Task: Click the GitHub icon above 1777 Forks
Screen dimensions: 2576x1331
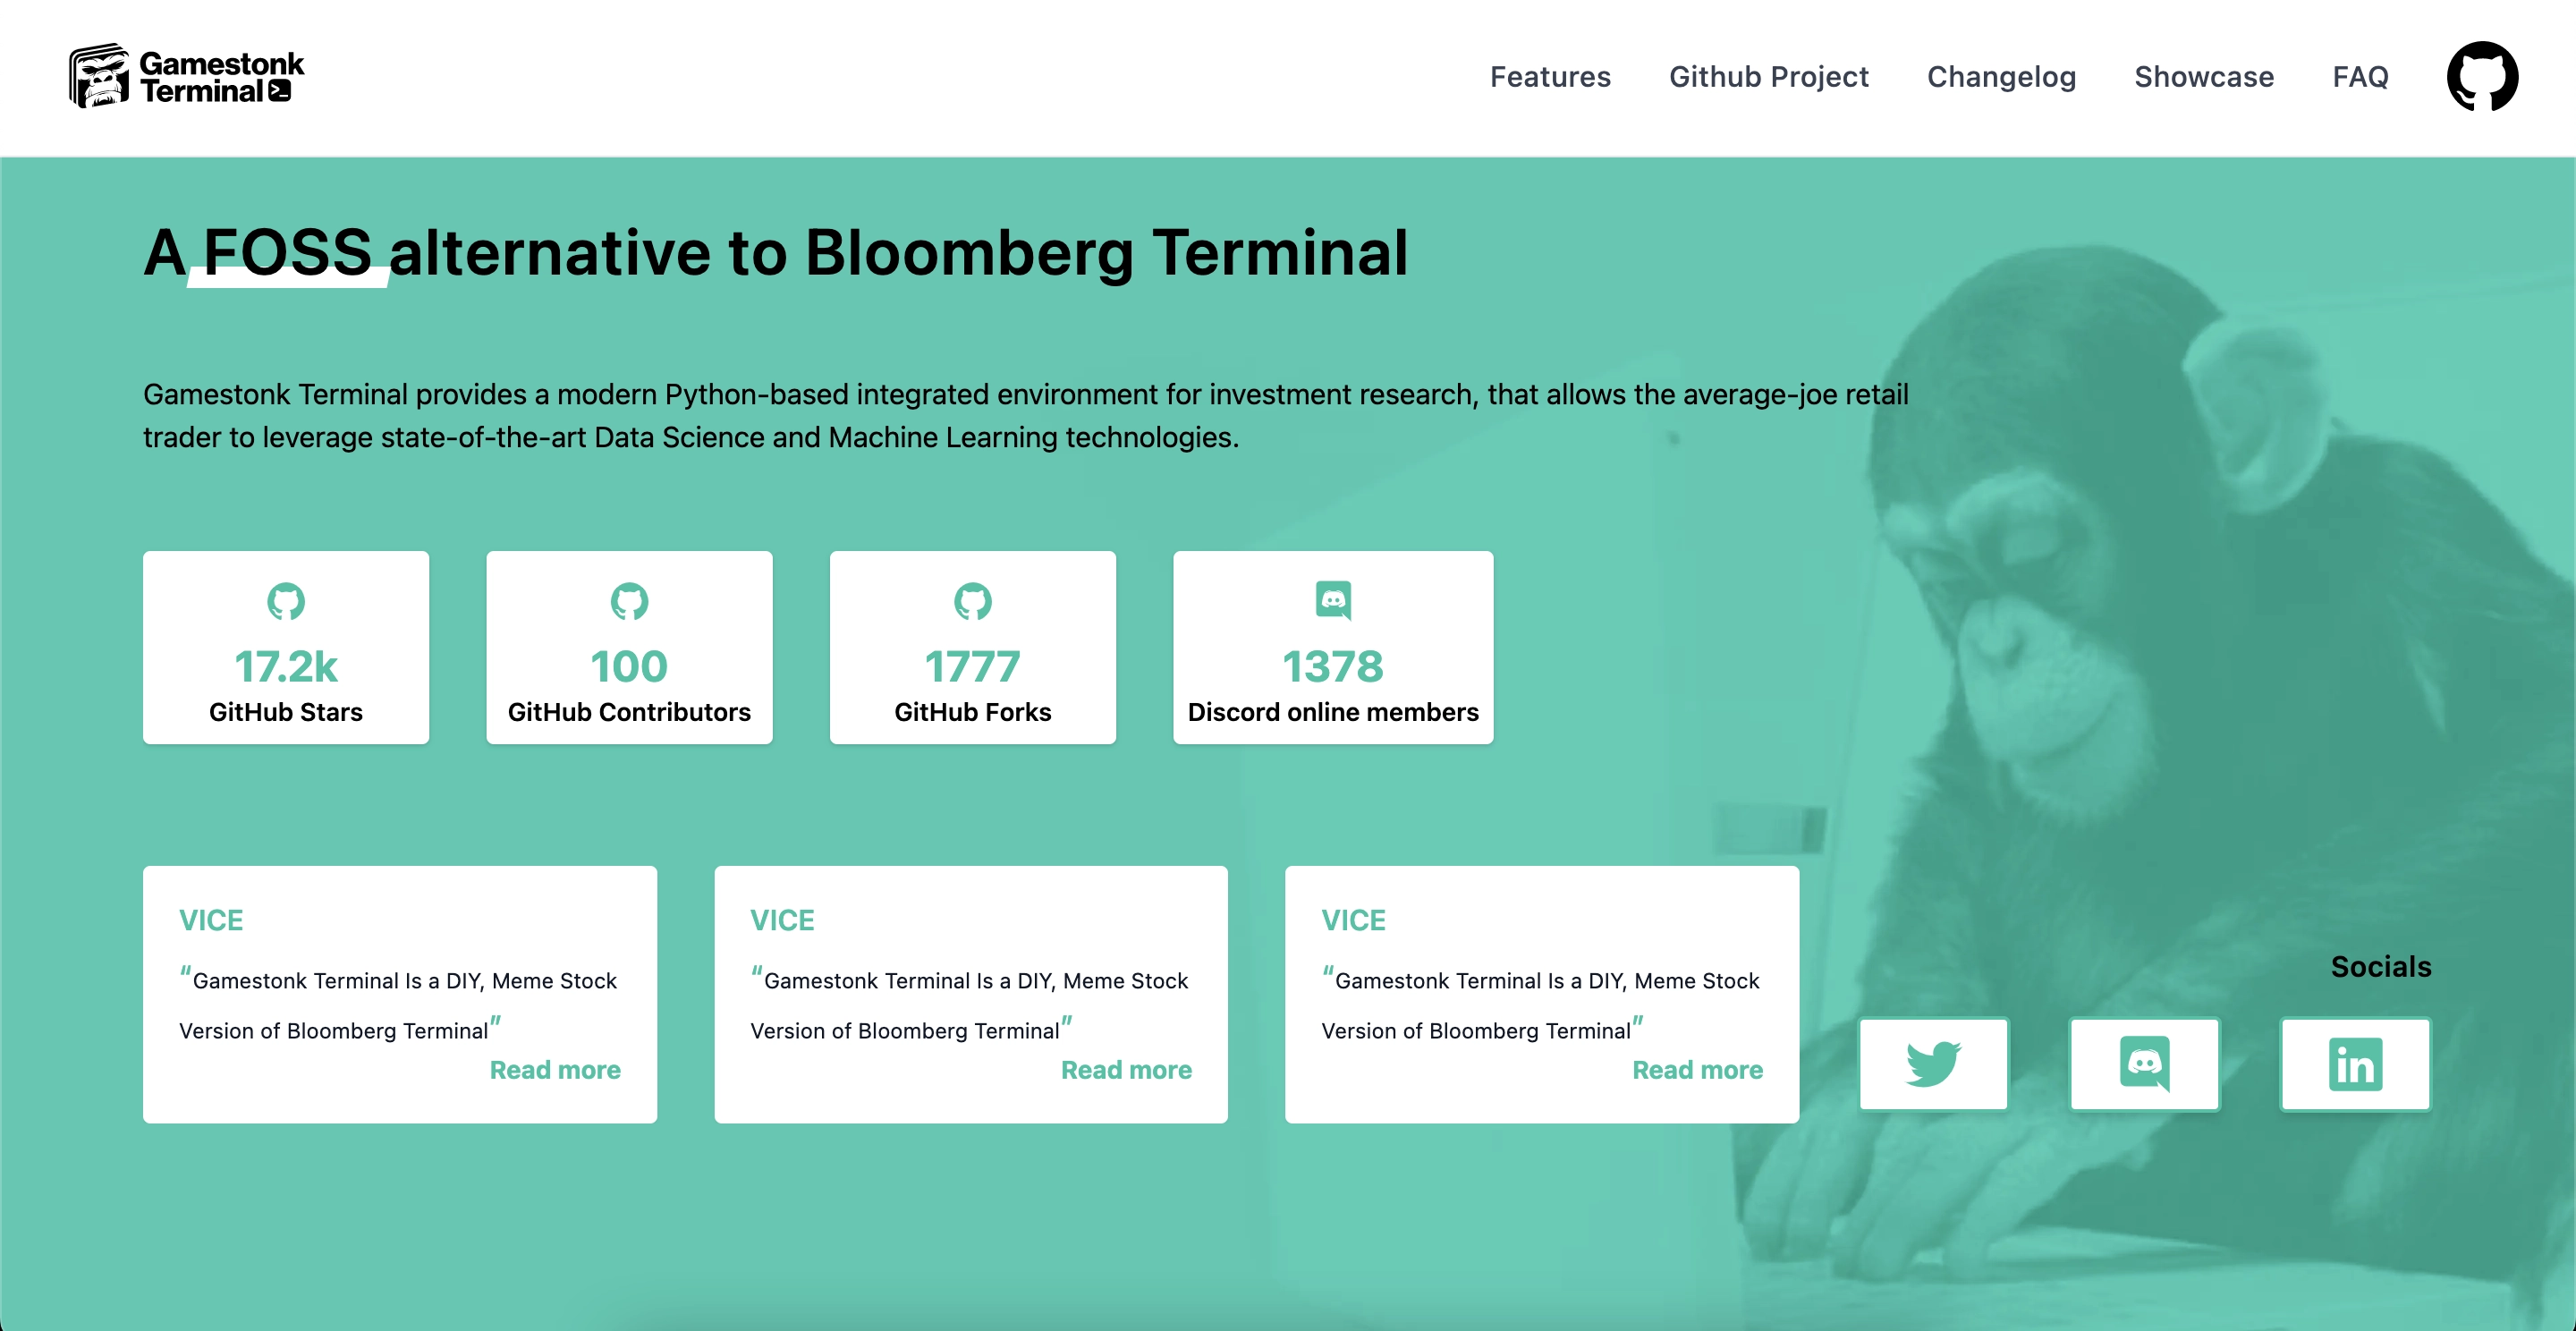Action: coord(973,601)
